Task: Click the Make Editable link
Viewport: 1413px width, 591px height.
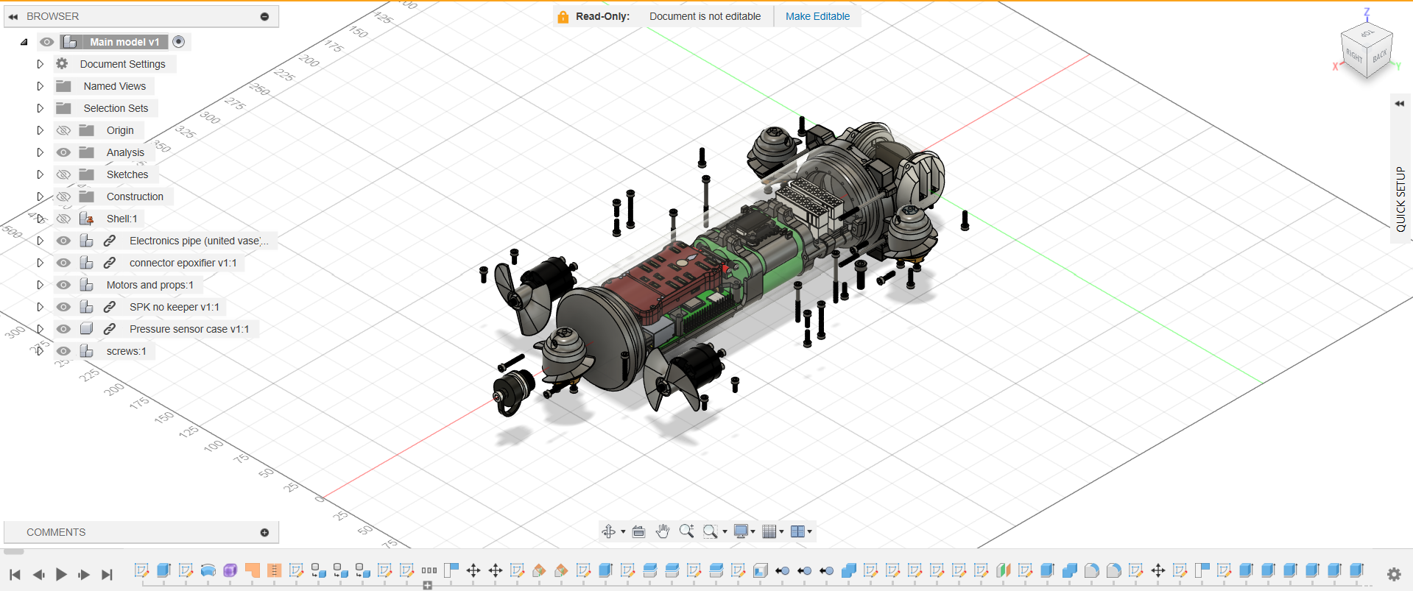Action: [817, 16]
